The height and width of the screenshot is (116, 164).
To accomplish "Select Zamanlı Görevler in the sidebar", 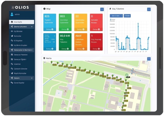I will tap(20, 69).
